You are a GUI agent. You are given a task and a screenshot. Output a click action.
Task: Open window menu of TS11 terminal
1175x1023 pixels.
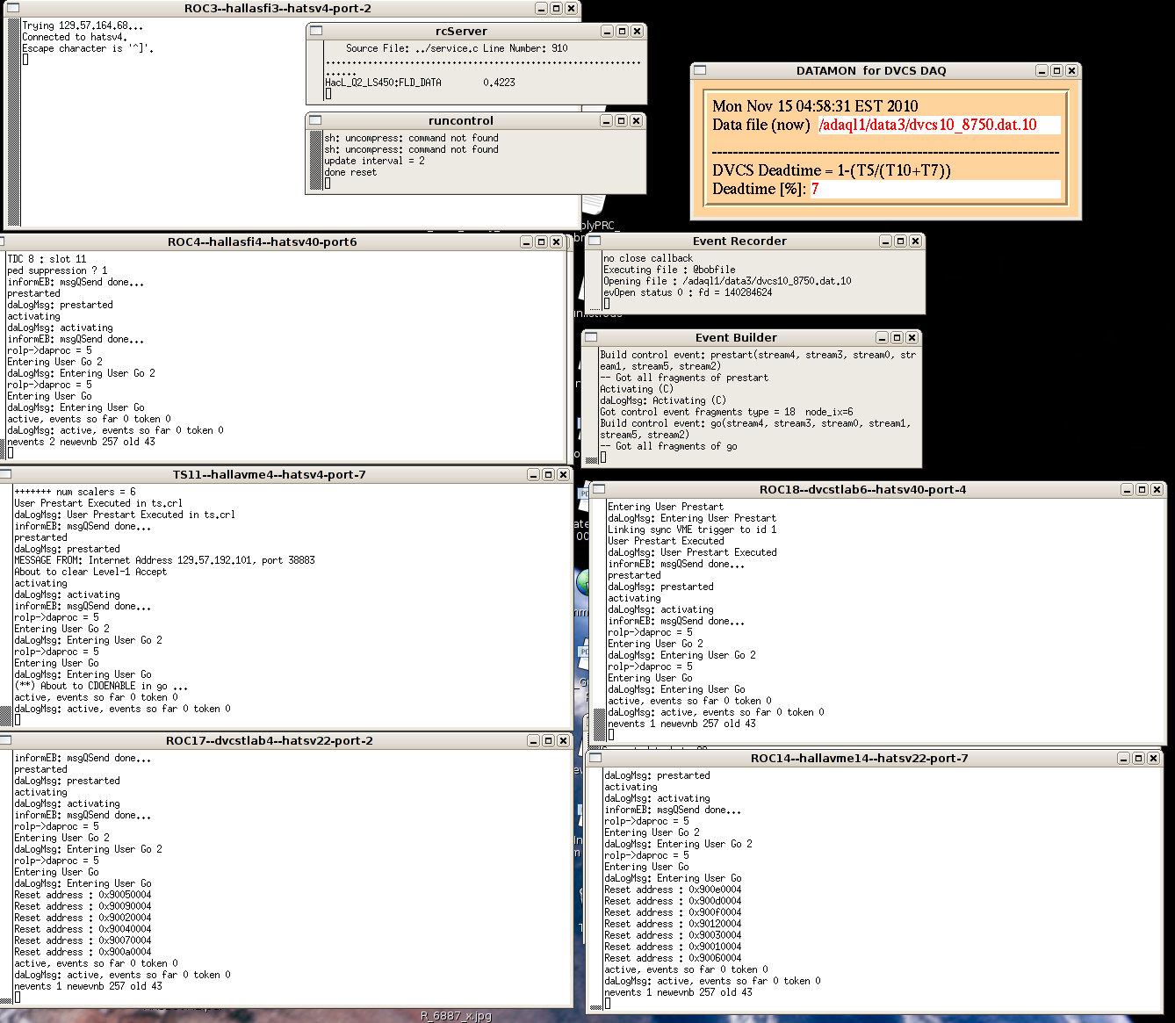5,474
